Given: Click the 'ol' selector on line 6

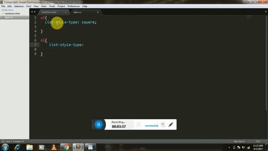Looking at the screenshot, I should [43, 40].
